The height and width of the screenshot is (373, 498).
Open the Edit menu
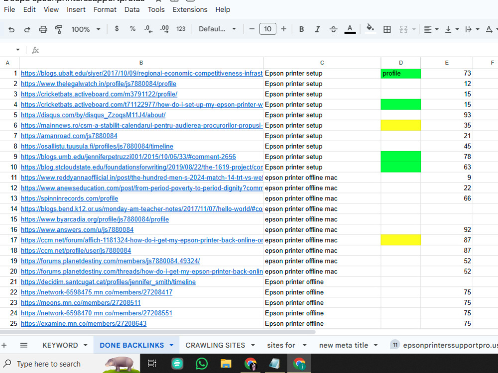pos(29,9)
